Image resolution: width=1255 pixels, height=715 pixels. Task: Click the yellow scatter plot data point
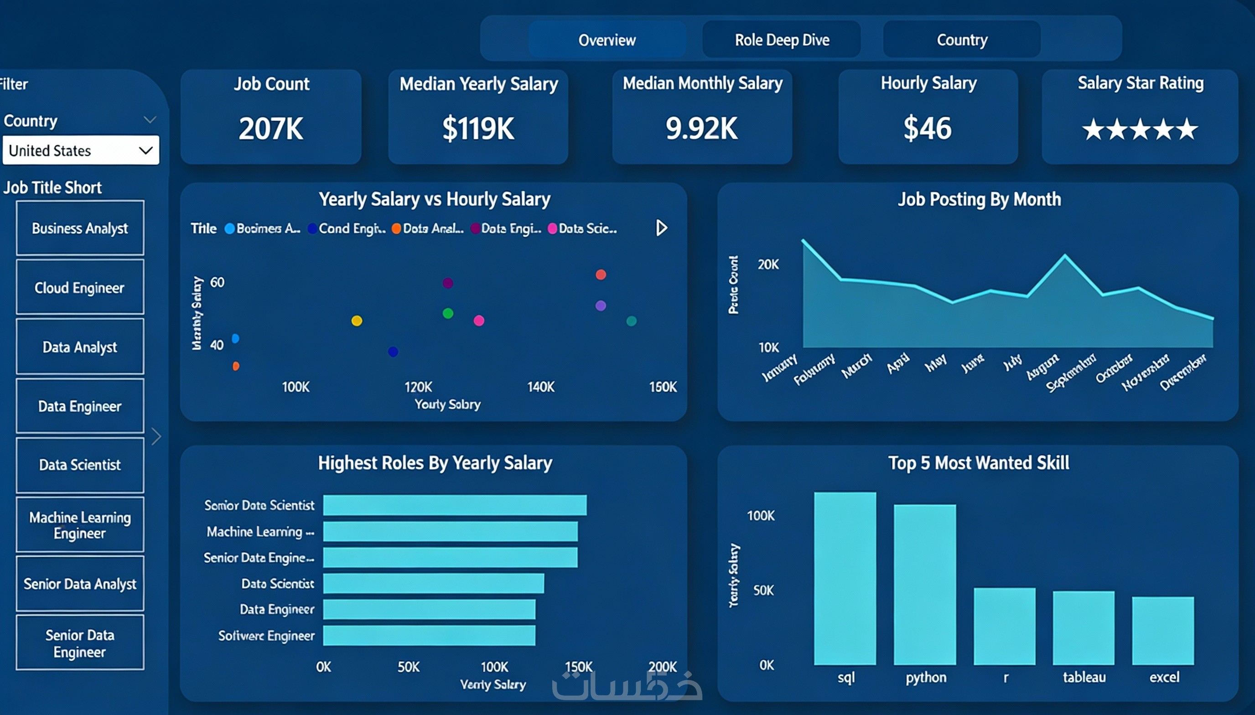pyautogui.click(x=357, y=321)
